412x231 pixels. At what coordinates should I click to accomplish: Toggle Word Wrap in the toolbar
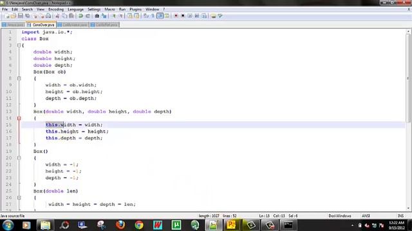tap(146, 16)
